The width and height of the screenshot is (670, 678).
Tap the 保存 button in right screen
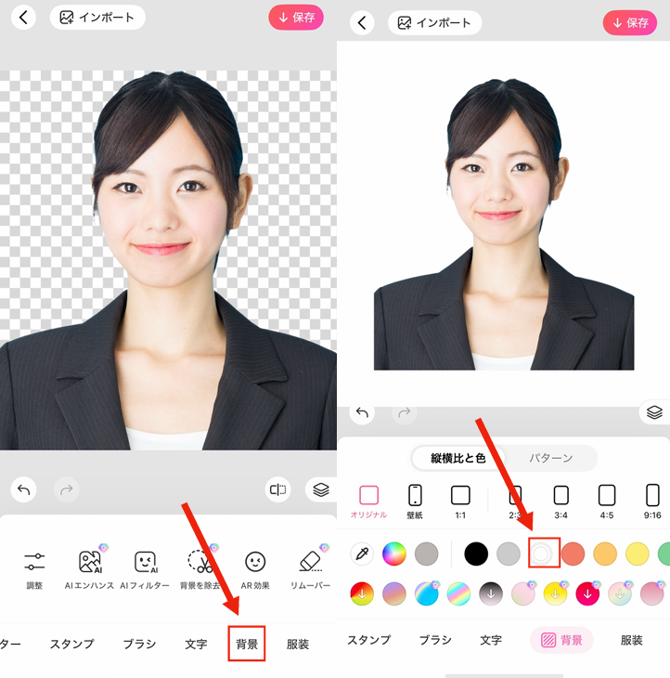point(630,23)
